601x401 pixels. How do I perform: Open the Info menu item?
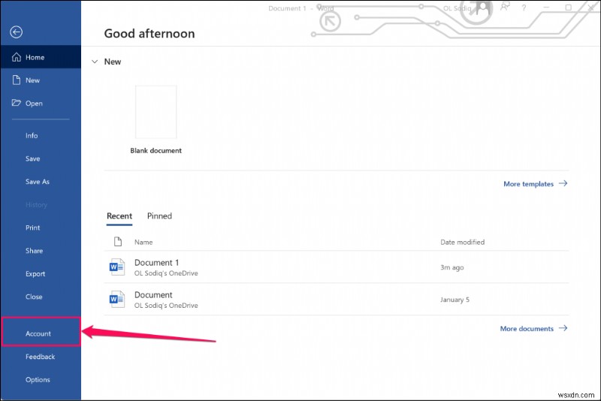(32, 136)
